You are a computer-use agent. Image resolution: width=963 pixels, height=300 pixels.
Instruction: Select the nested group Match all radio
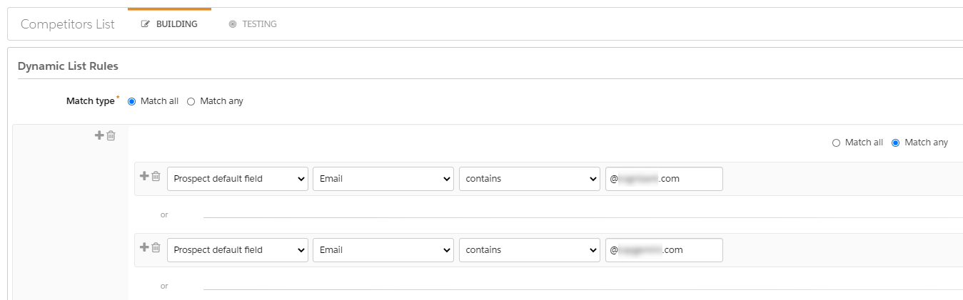point(836,143)
